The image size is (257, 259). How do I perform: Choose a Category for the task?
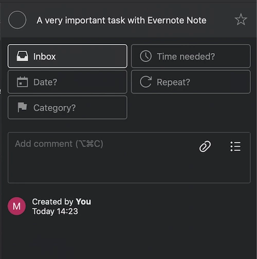67,107
